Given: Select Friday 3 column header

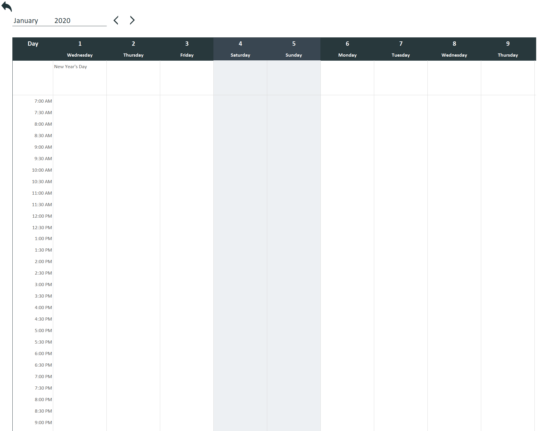Looking at the screenshot, I should pyautogui.click(x=187, y=49).
